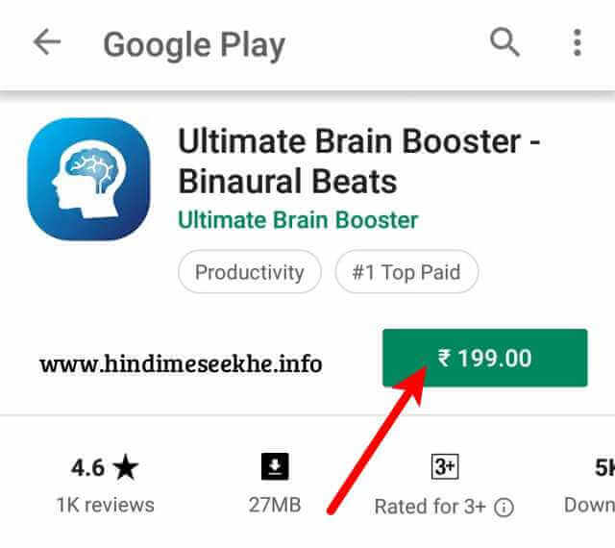Select the Productivity category chip
This screenshot has height=548, width=615.
point(250,272)
